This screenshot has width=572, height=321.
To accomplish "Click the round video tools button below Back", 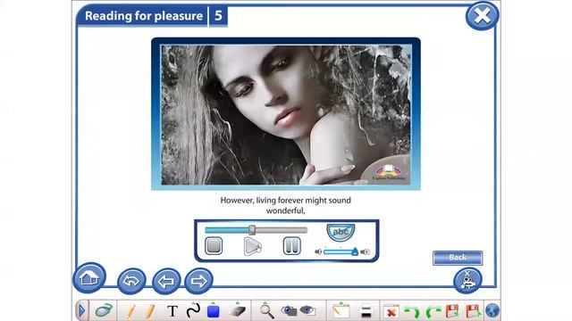I will click(467, 281).
